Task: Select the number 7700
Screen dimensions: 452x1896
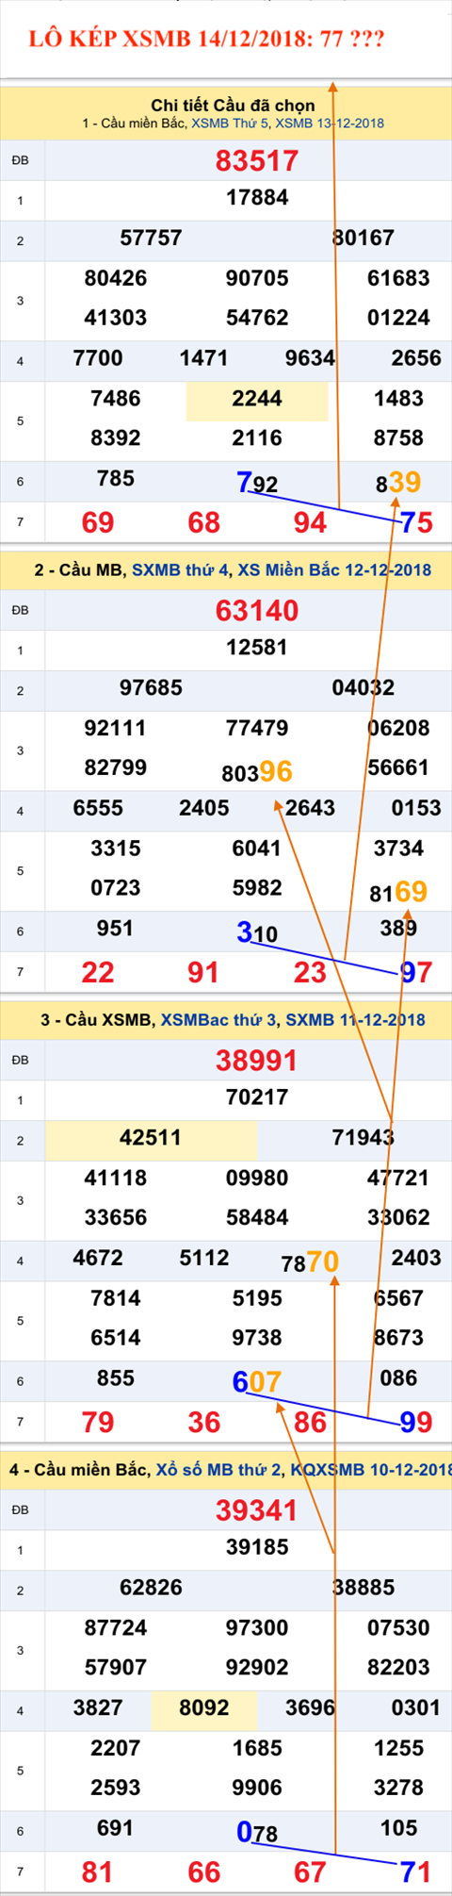Action: point(98,358)
